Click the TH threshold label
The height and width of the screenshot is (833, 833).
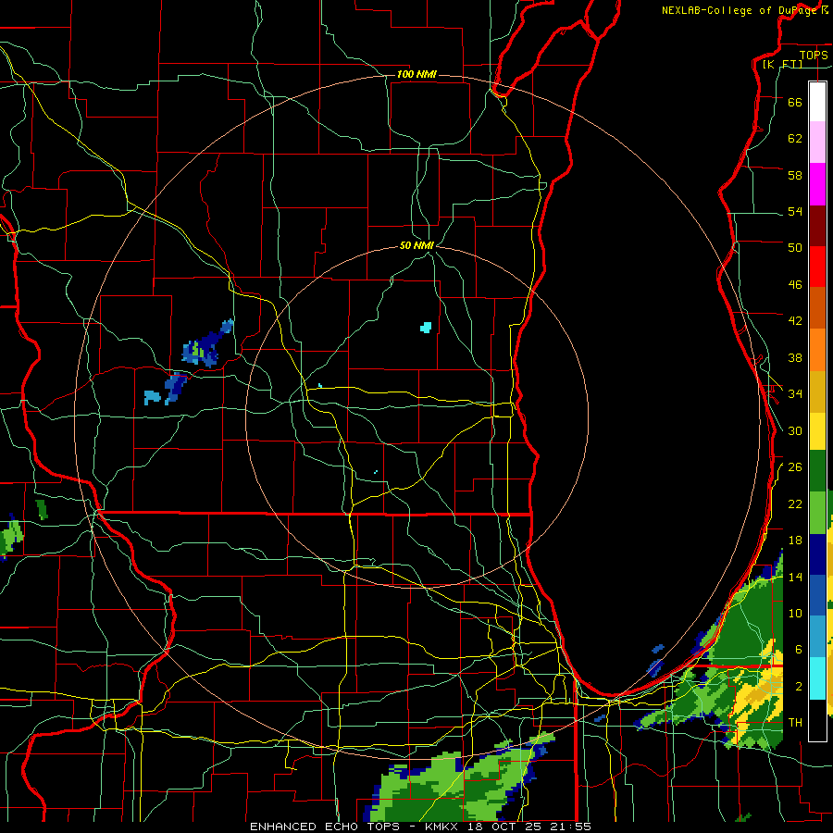coord(795,722)
